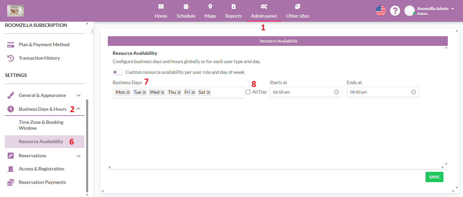Click the clock icon in Starts at field
Screen dimensions: 463x197
337,92
